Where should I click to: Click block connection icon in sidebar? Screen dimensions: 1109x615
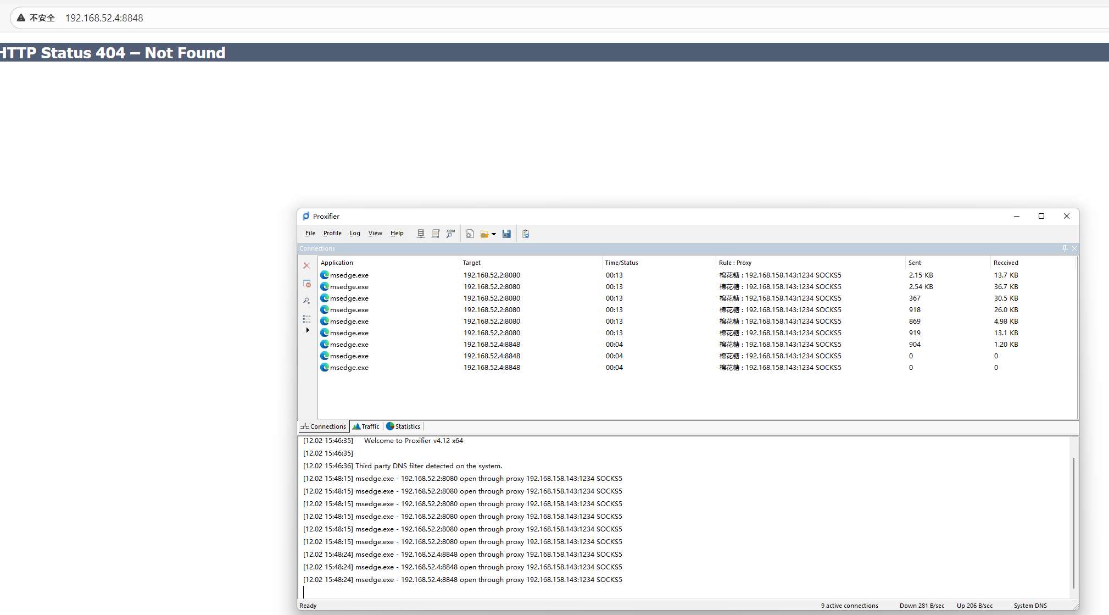[306, 284]
